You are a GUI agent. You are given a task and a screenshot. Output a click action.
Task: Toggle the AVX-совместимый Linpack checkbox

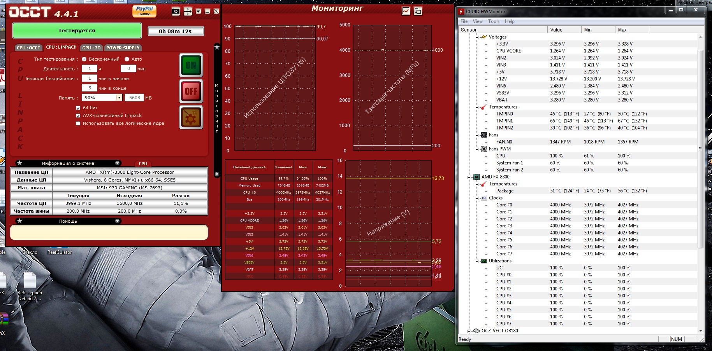tap(78, 115)
